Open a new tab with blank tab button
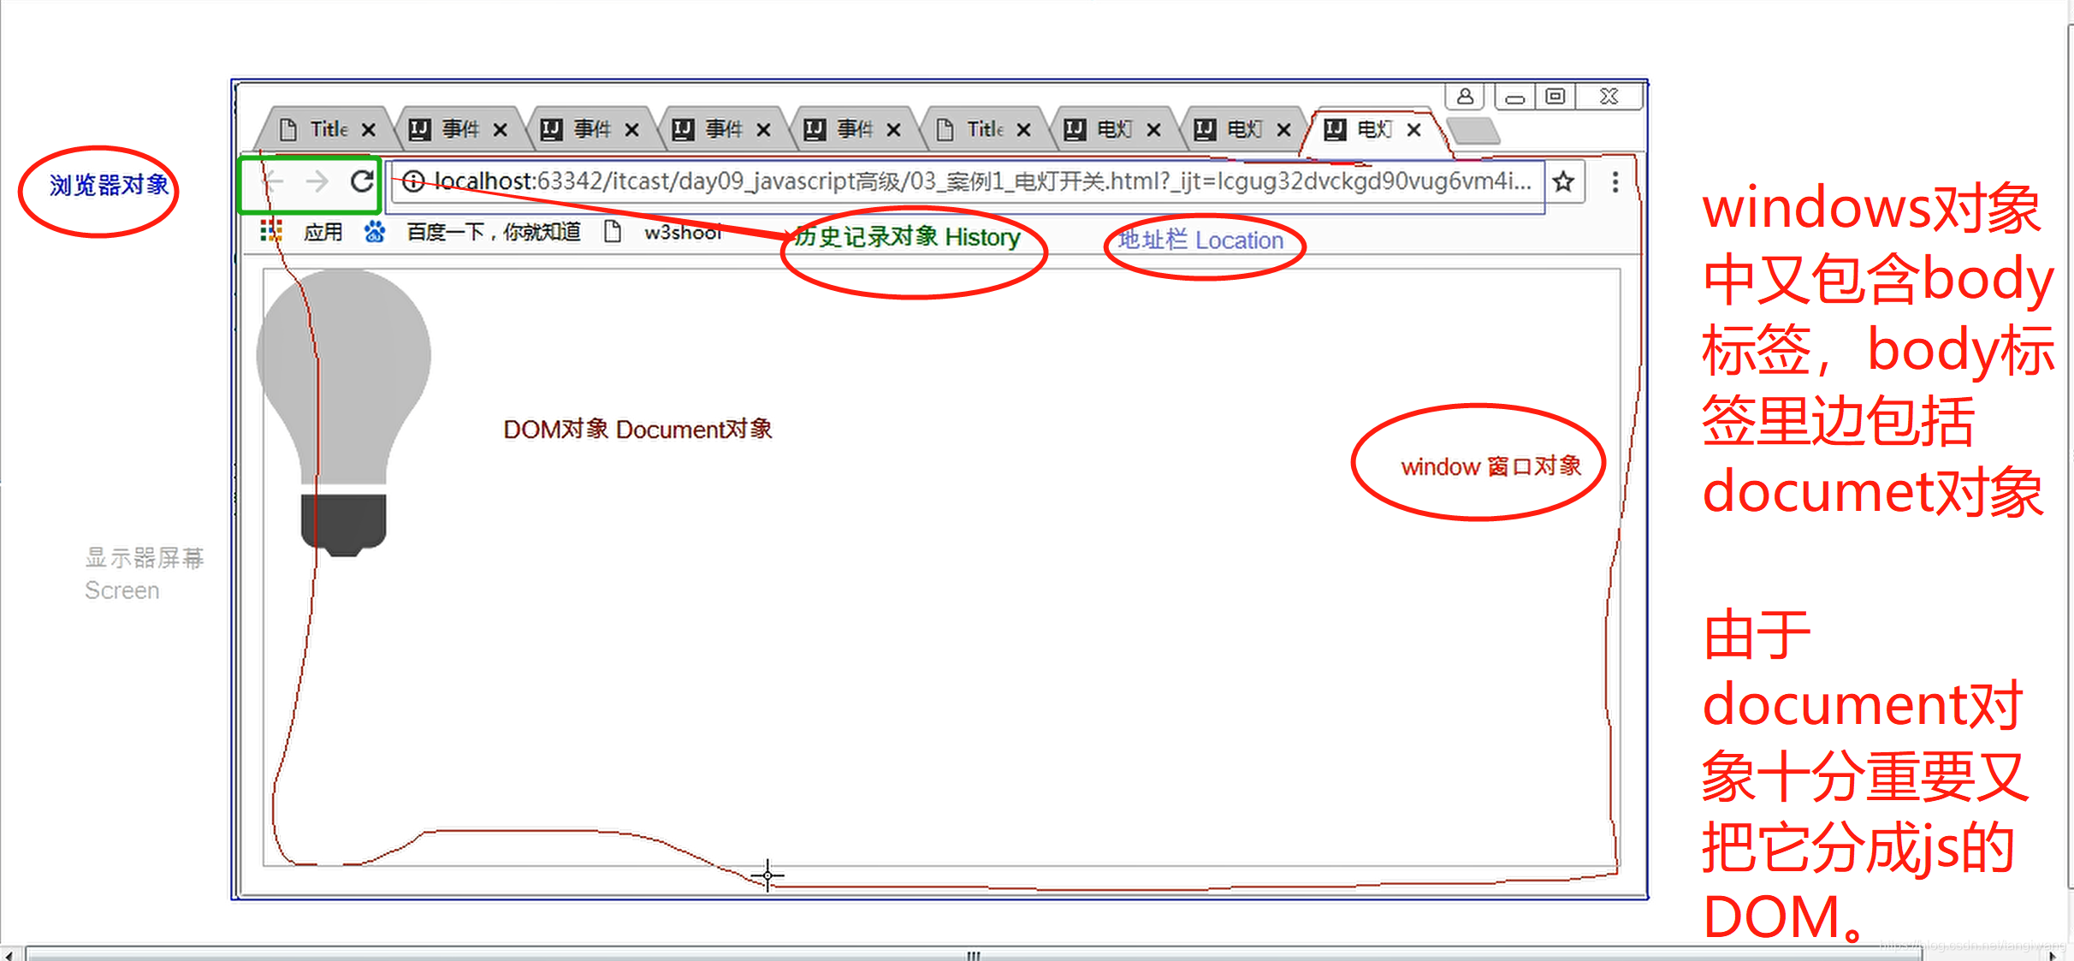2074x961 pixels. click(1473, 131)
